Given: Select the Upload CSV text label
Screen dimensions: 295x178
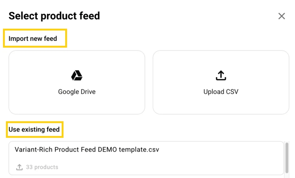Looking at the screenshot, I should click(221, 92).
